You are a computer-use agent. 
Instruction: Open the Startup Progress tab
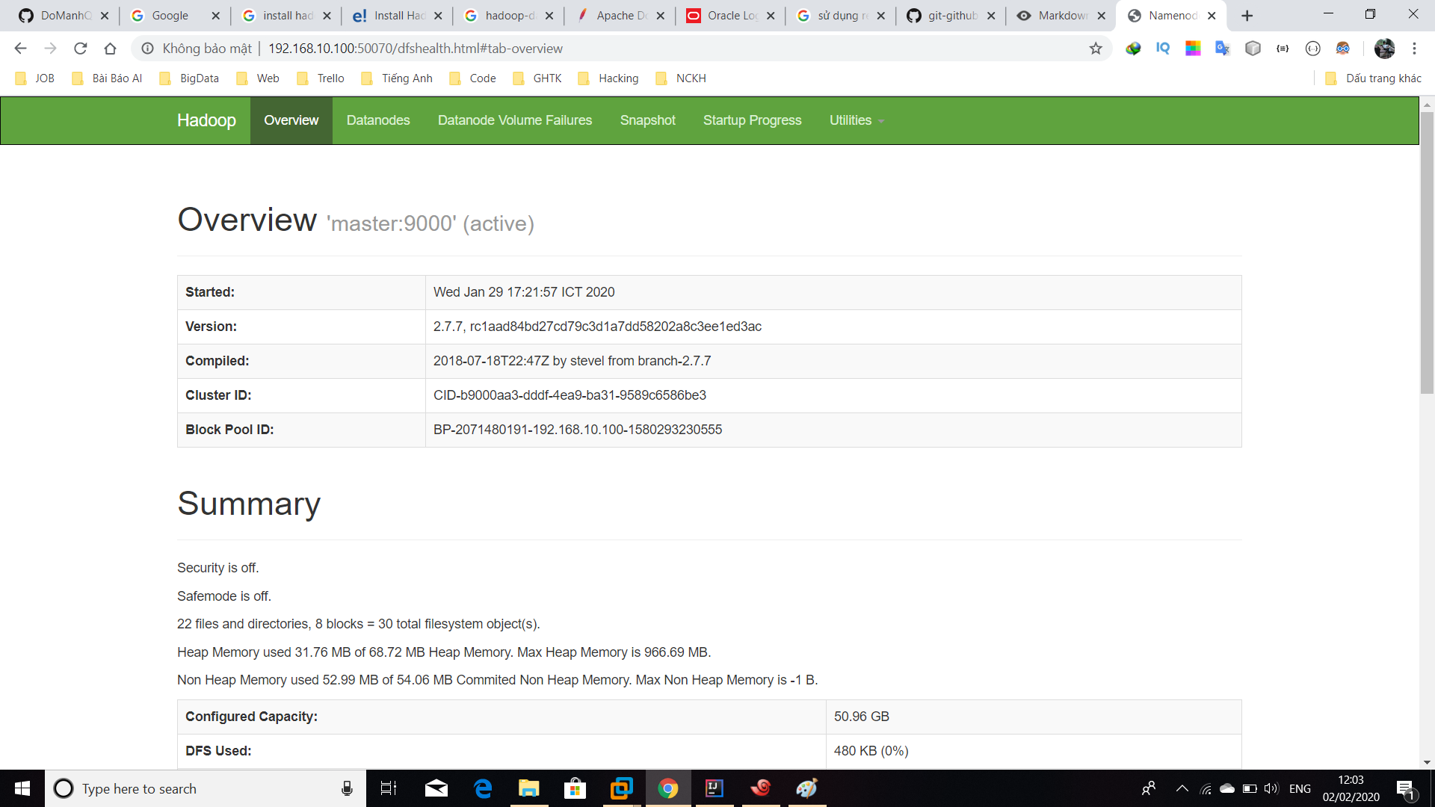[752, 120]
